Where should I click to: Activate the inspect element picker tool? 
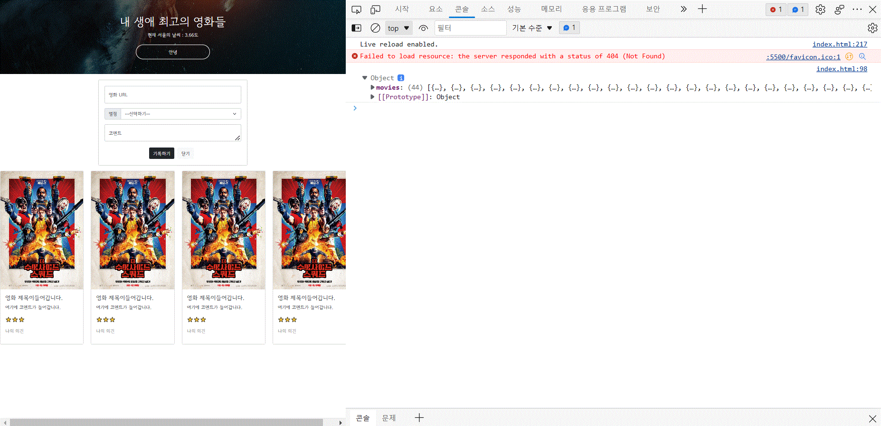coord(356,9)
